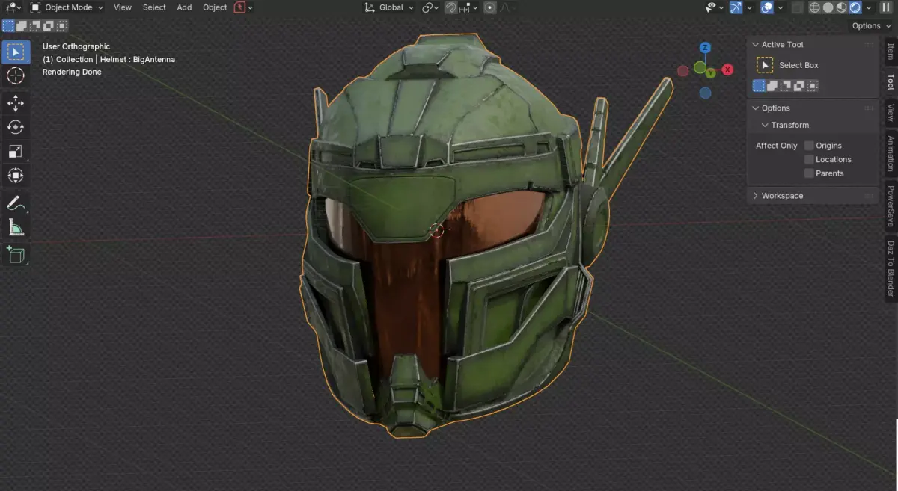Click the Select Box icon in Active Tool panel
Viewport: 898px width, 491px height.
tap(765, 65)
